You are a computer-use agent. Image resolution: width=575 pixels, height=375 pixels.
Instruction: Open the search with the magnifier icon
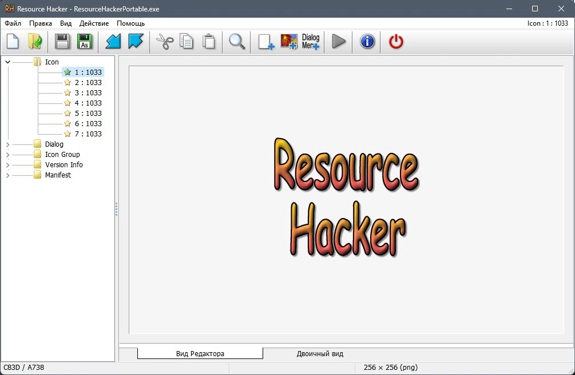pyautogui.click(x=237, y=41)
